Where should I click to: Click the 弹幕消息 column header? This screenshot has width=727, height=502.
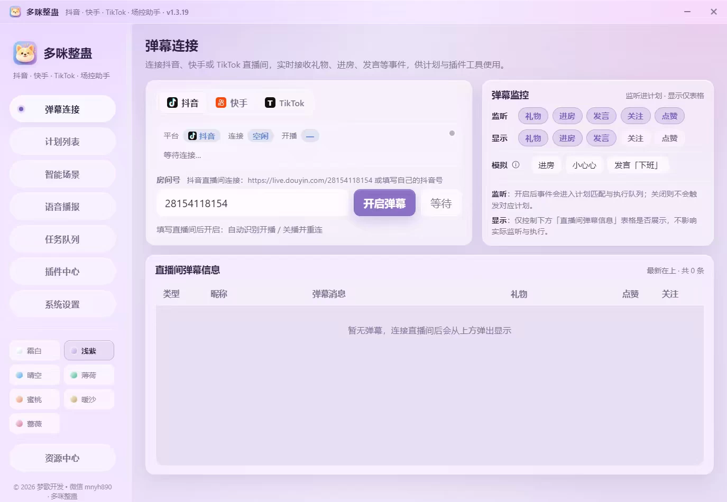(x=329, y=294)
